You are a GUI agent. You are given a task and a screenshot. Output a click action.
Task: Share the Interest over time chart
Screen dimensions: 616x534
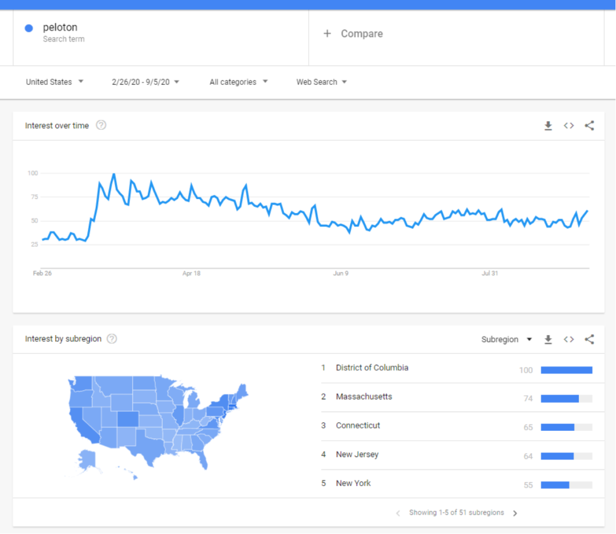click(589, 125)
